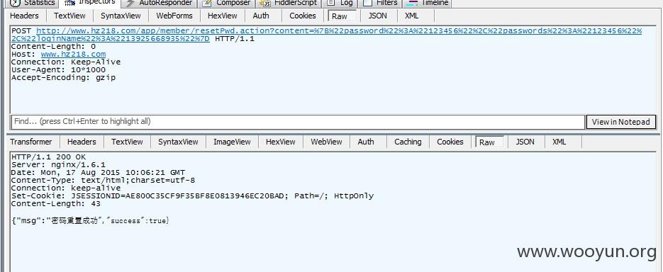Click the Statistics clock icon
The width and height of the screenshot is (663, 272).
coord(15,3)
